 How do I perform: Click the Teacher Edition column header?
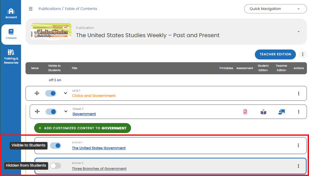(x=281, y=68)
